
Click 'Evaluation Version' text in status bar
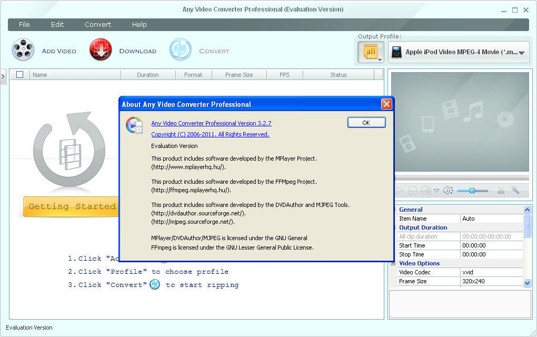29,328
